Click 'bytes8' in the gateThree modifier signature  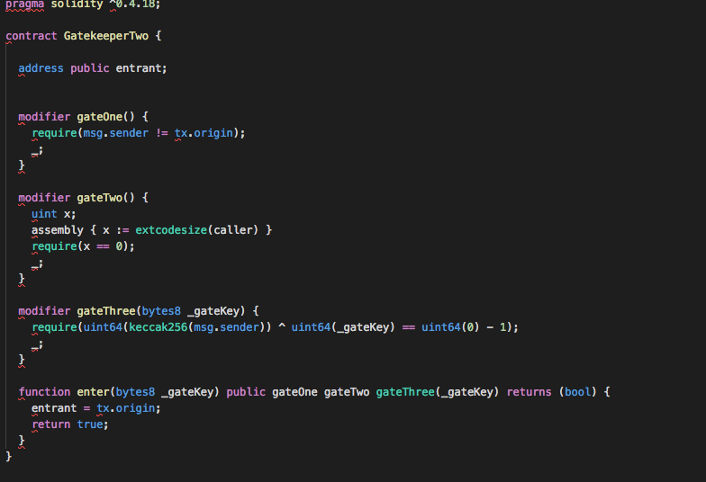pyautogui.click(x=161, y=311)
